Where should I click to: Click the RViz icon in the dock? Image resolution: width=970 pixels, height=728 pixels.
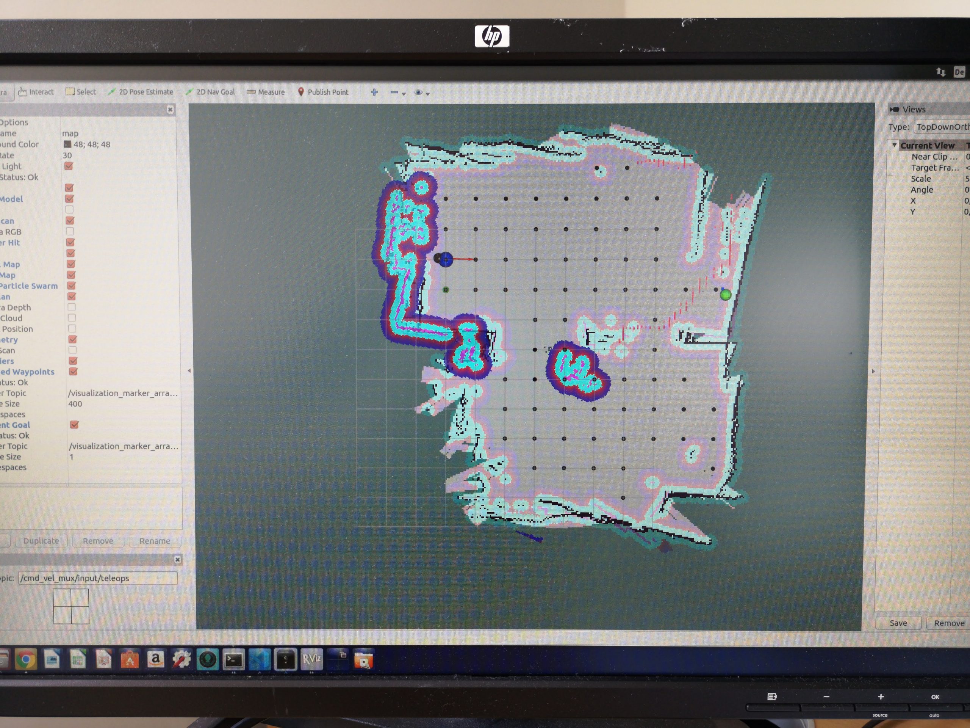[311, 659]
